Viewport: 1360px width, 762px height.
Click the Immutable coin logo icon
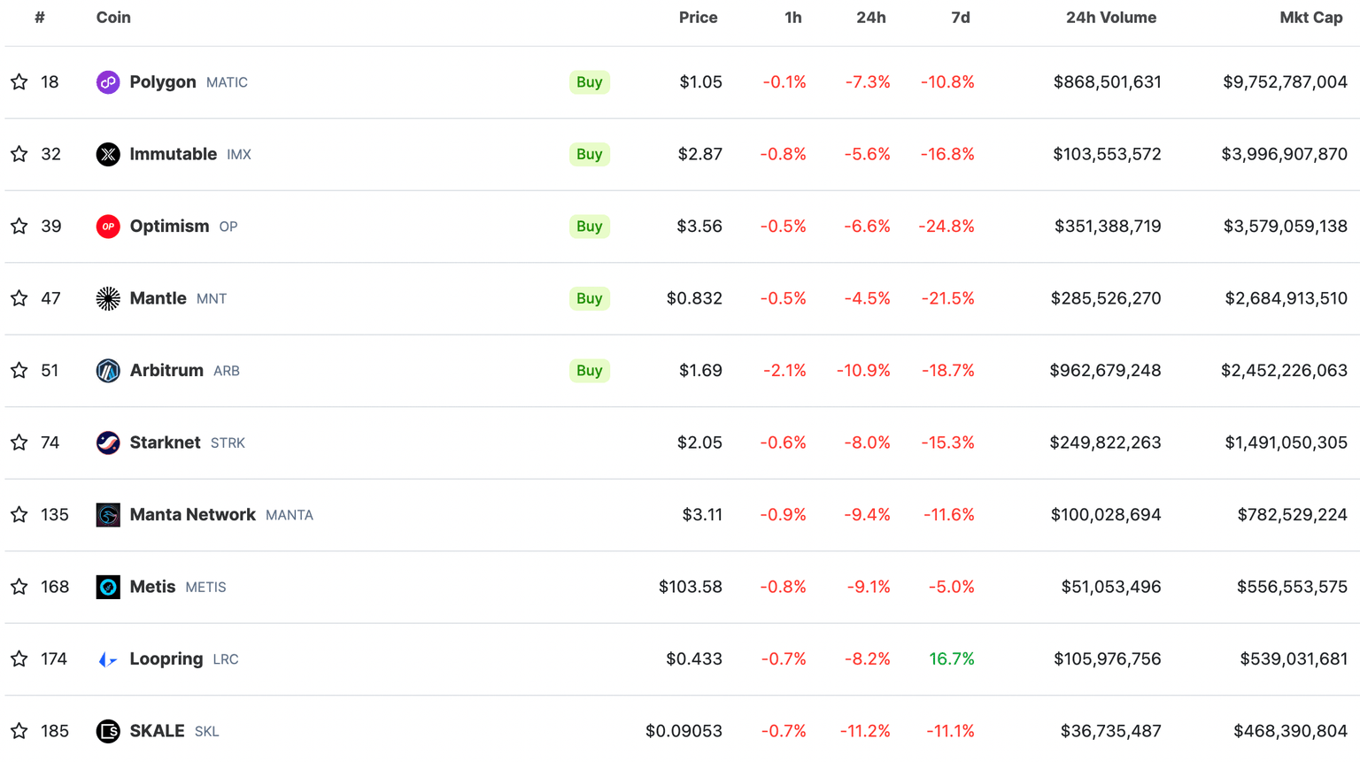click(108, 154)
